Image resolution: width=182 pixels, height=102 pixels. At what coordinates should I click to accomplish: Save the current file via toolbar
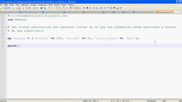(6, 8)
